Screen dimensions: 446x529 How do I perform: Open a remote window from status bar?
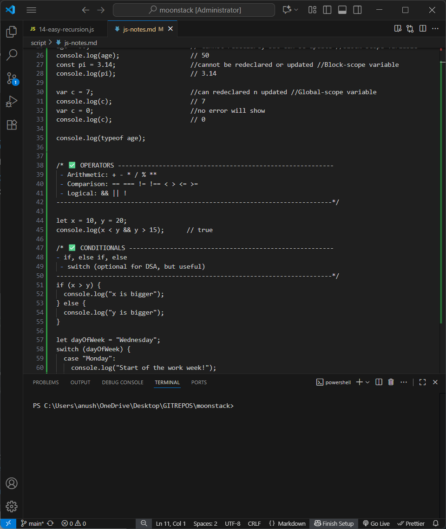click(8, 523)
